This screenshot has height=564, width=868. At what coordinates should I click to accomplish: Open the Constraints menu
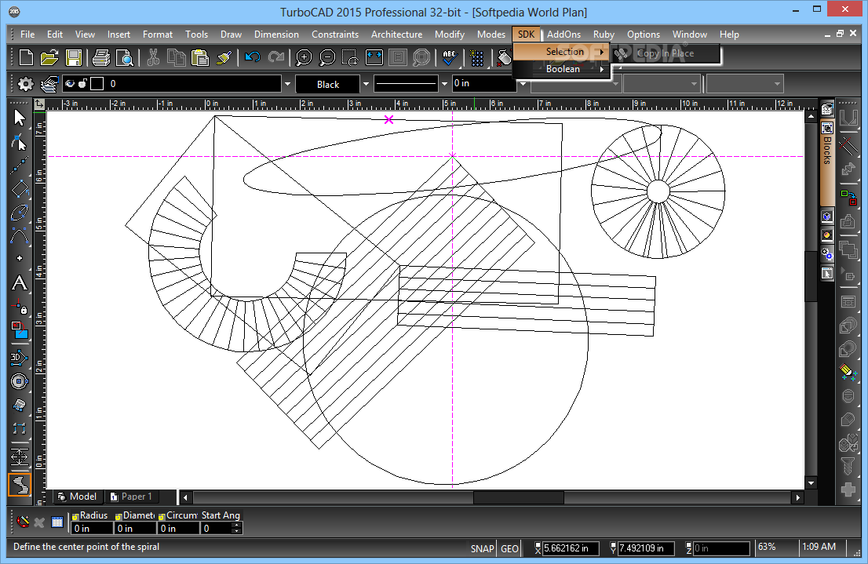tap(335, 35)
